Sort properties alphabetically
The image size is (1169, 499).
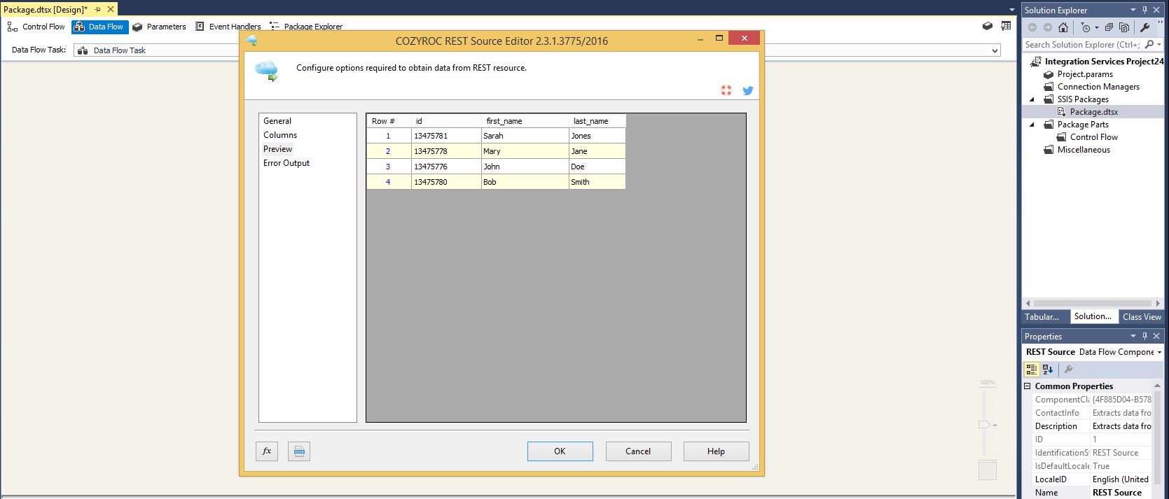[x=1048, y=370]
